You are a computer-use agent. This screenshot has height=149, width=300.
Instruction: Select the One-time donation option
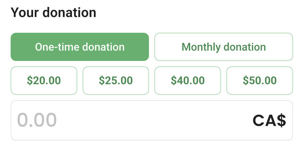pos(80,47)
